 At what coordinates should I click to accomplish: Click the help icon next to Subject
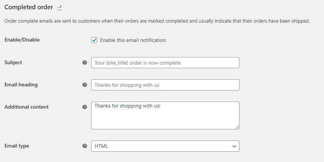click(x=85, y=63)
